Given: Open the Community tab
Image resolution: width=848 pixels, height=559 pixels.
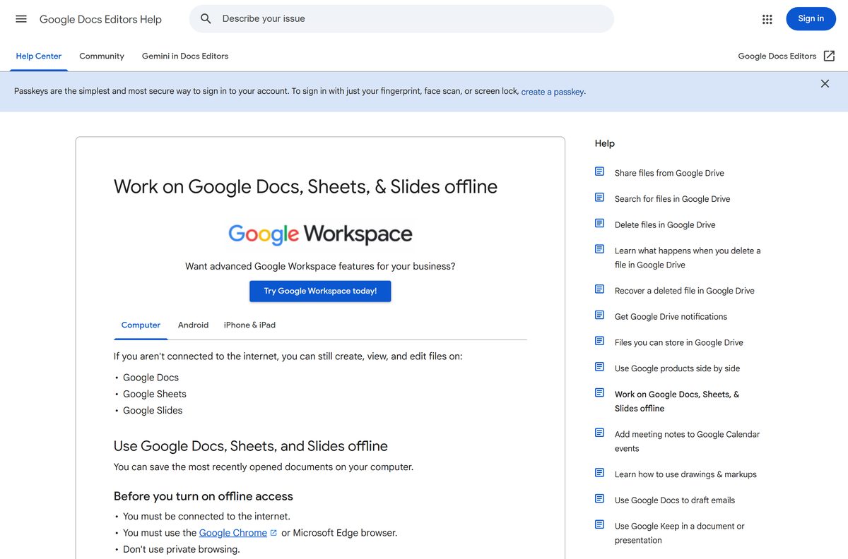Looking at the screenshot, I should coord(102,56).
